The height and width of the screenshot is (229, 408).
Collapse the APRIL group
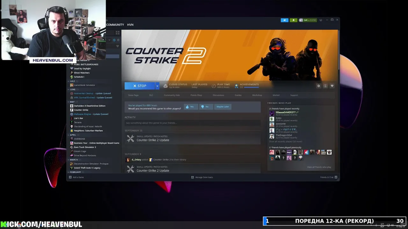tap(69, 135)
